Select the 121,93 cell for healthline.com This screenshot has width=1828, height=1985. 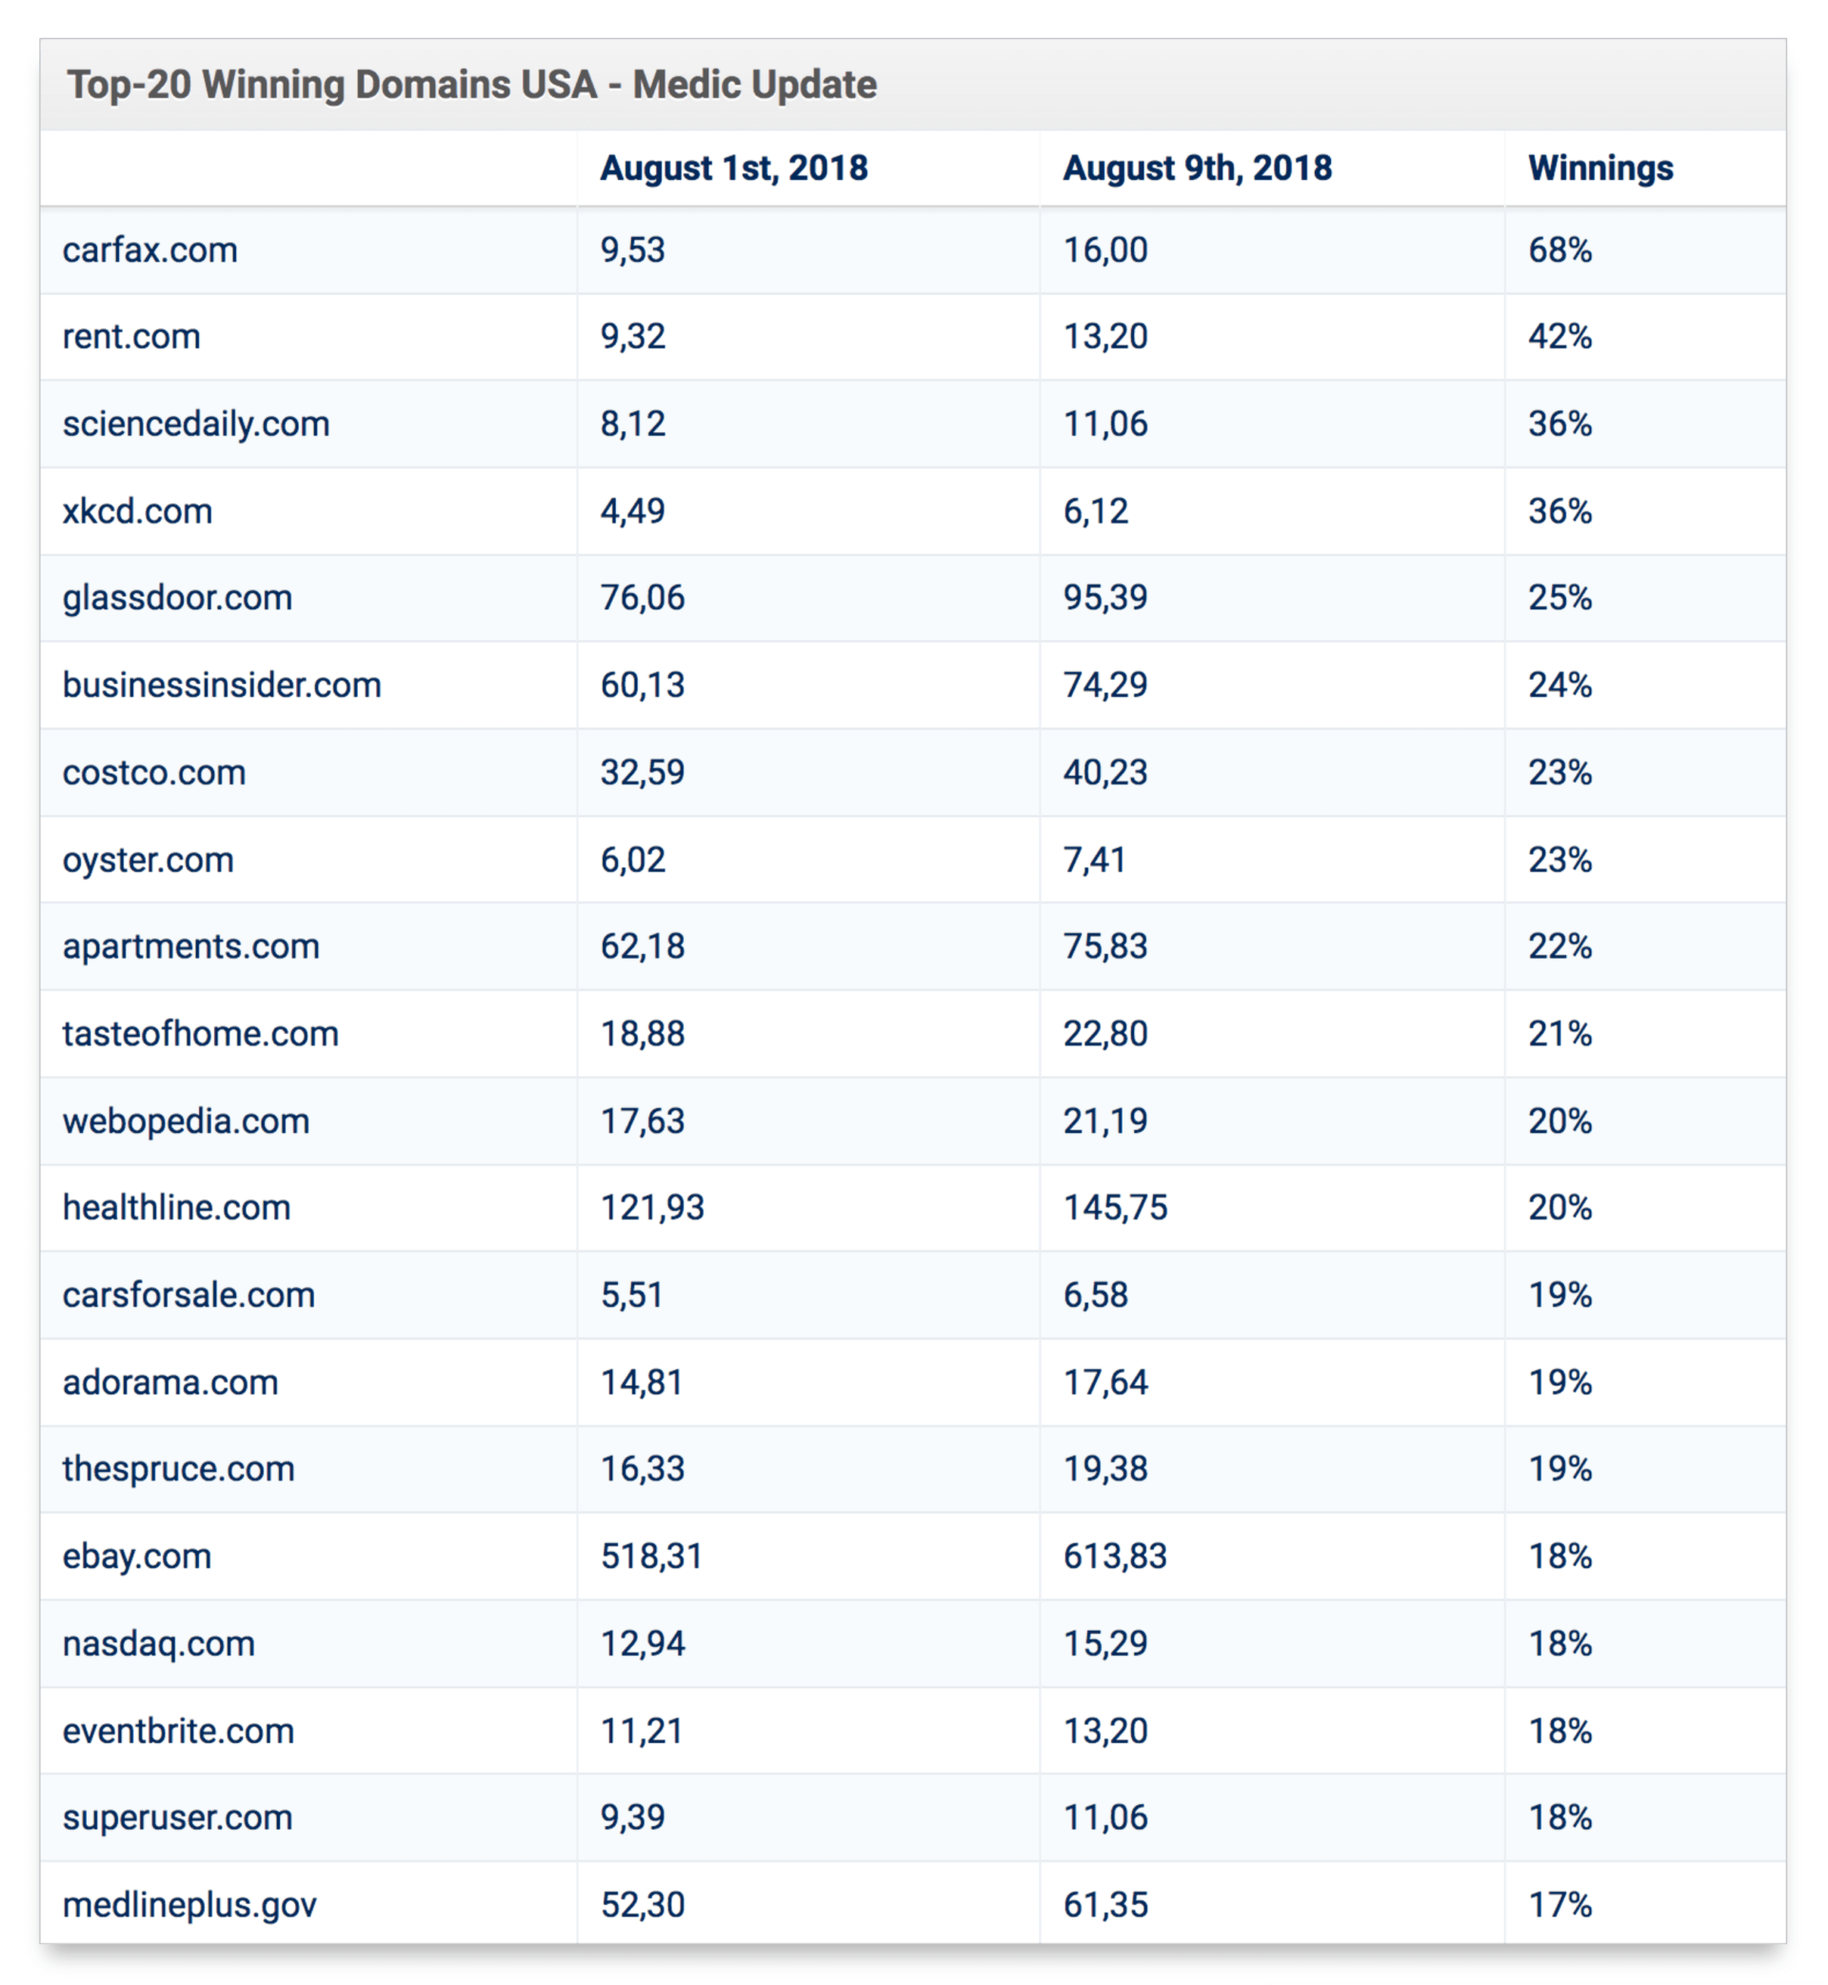652,1207
